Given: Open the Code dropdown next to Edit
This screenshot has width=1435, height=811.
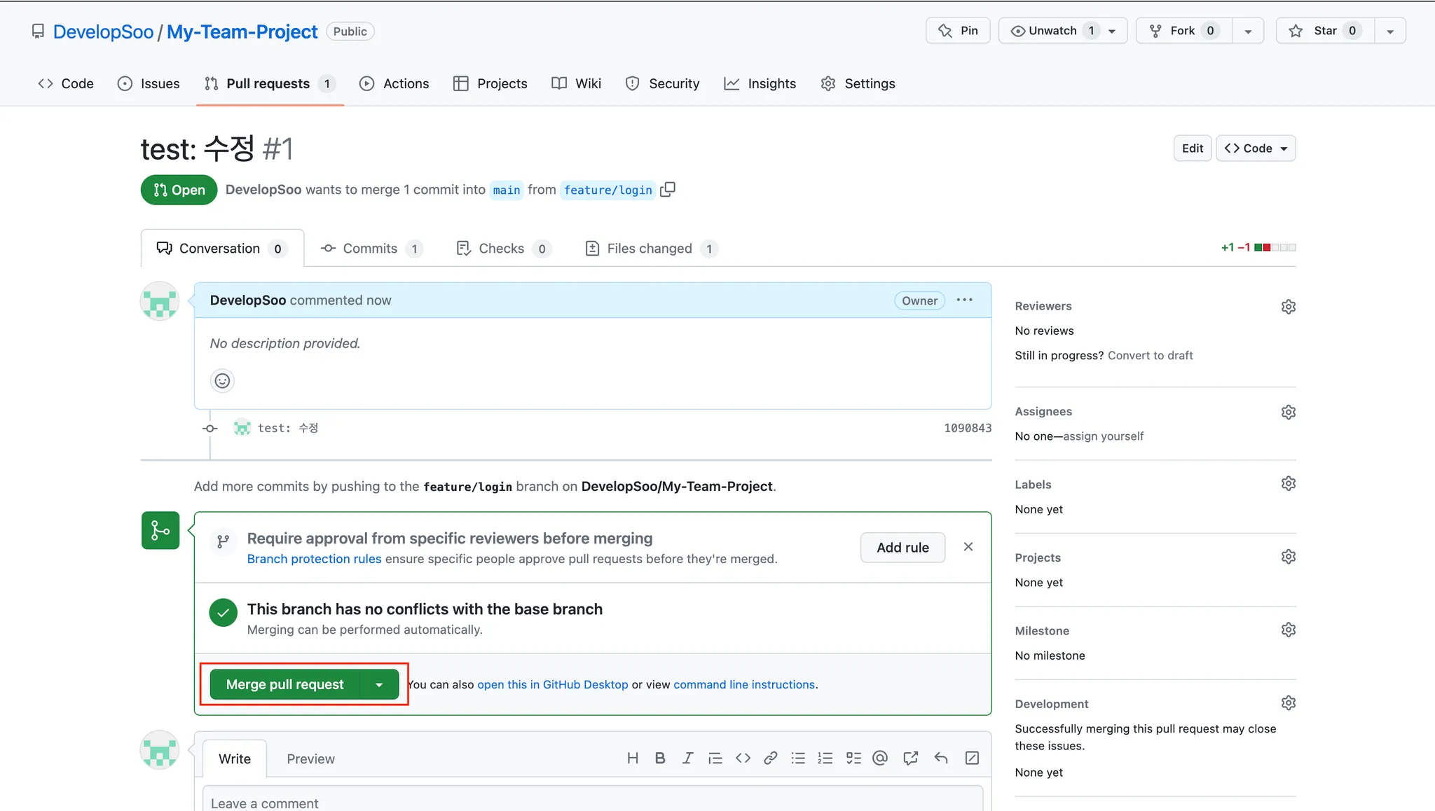Looking at the screenshot, I should (1256, 148).
